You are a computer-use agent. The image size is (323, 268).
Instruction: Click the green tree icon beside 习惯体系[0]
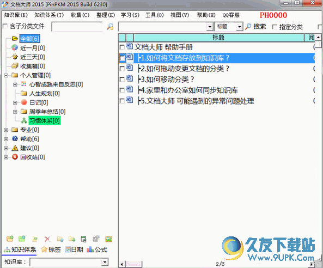(x=24, y=120)
